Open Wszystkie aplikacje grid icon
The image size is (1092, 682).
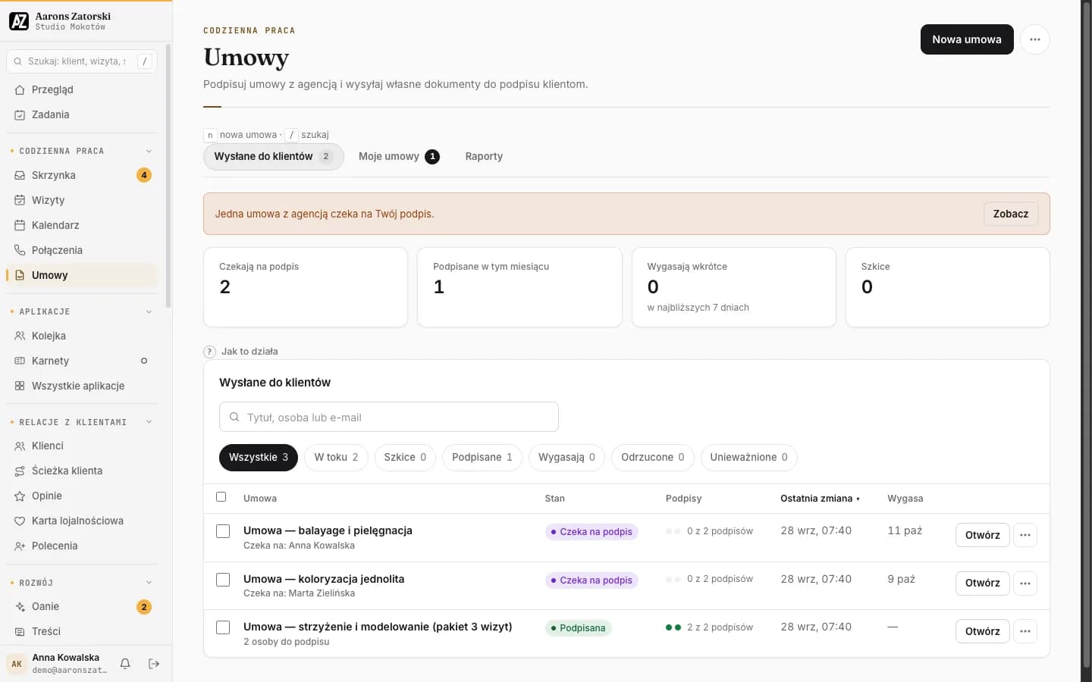click(x=20, y=386)
